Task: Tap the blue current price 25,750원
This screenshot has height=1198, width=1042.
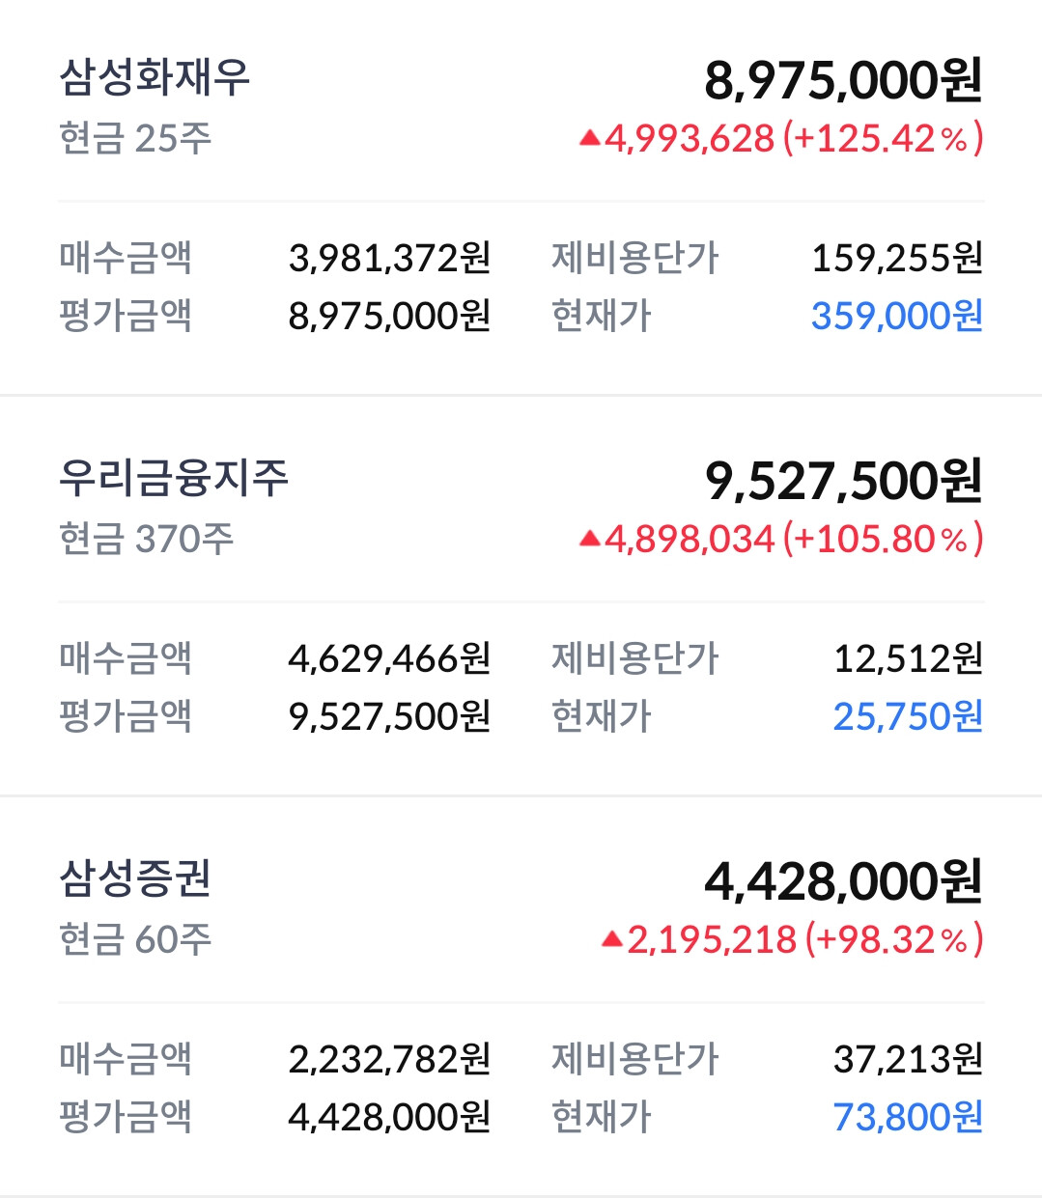Action: [908, 716]
